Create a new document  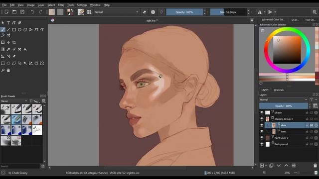pos(6,12)
